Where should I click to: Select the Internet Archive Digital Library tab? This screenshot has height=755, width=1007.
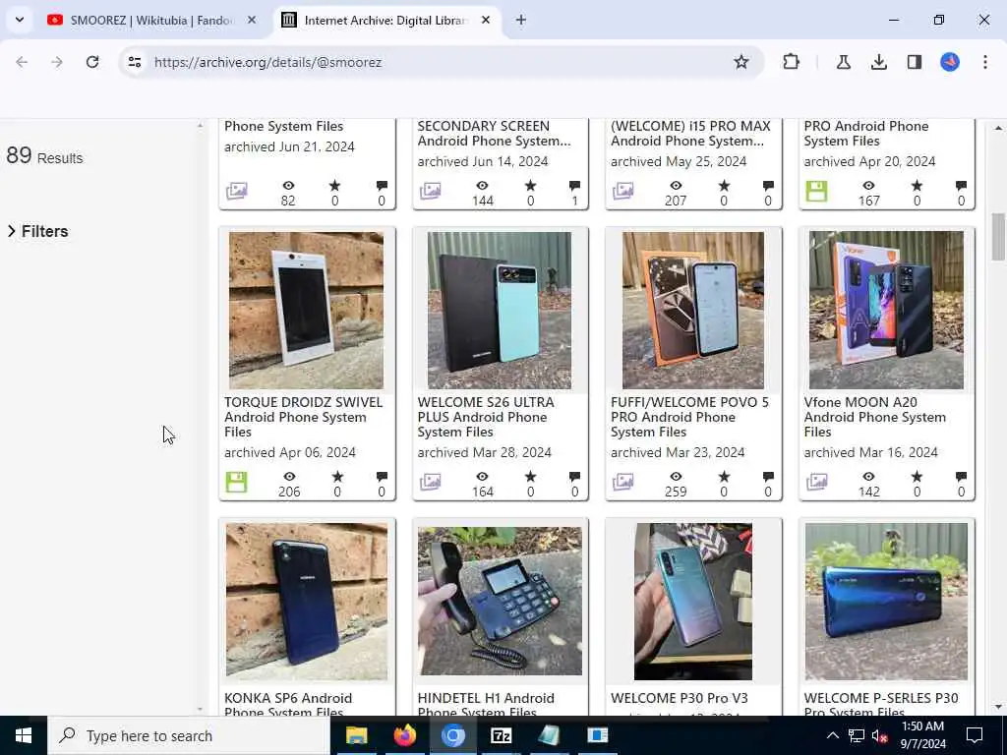pos(385,21)
